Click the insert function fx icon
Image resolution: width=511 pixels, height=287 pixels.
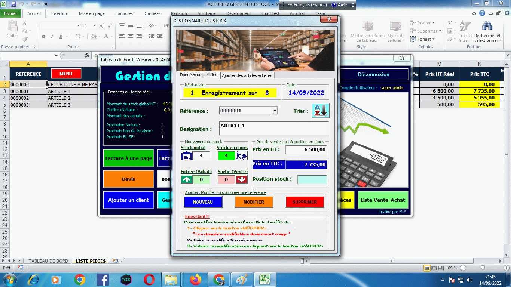(x=87, y=55)
